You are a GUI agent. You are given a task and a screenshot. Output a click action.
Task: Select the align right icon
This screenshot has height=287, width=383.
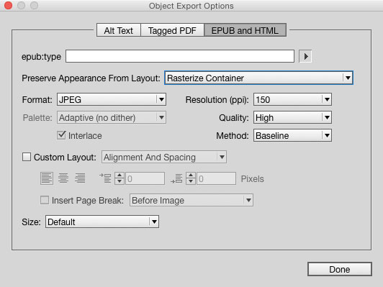[x=80, y=178]
